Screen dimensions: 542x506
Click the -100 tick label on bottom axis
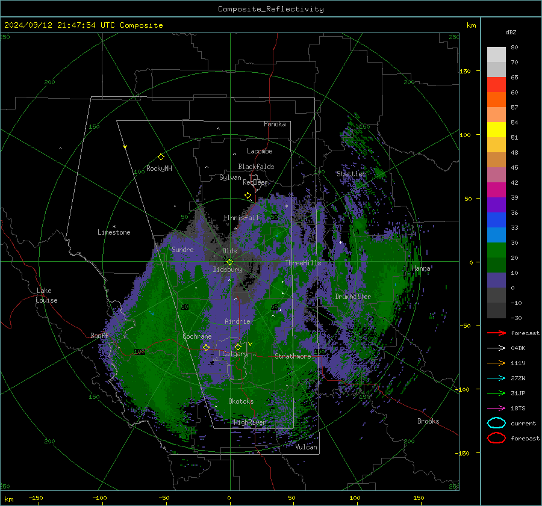coord(99,498)
